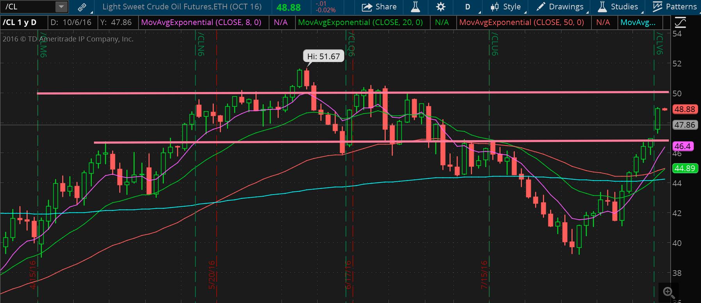Click the link/clip icon beside symbol box
The image size is (701, 303).
(82, 7)
